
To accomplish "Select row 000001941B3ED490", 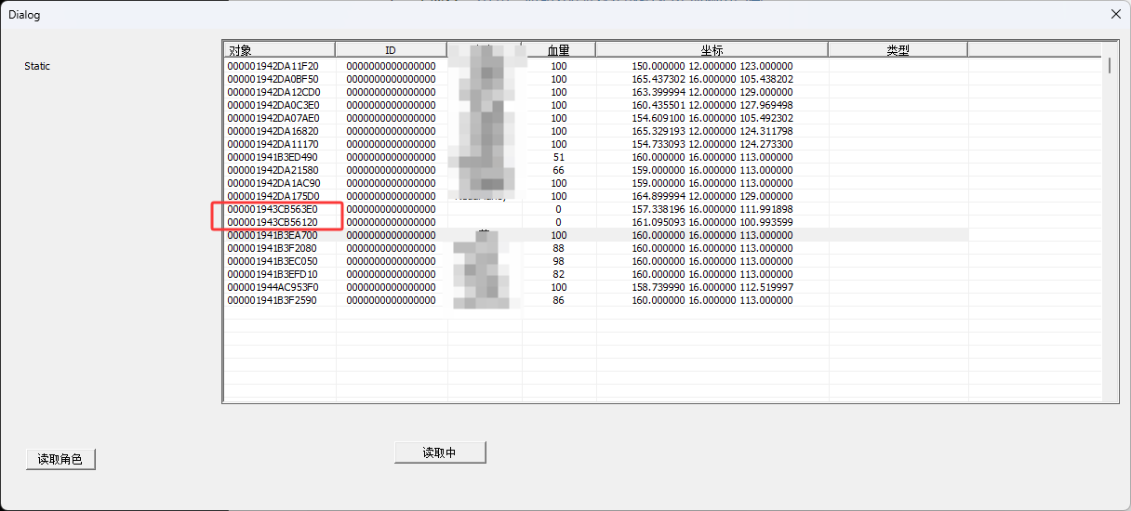I will tap(596, 157).
